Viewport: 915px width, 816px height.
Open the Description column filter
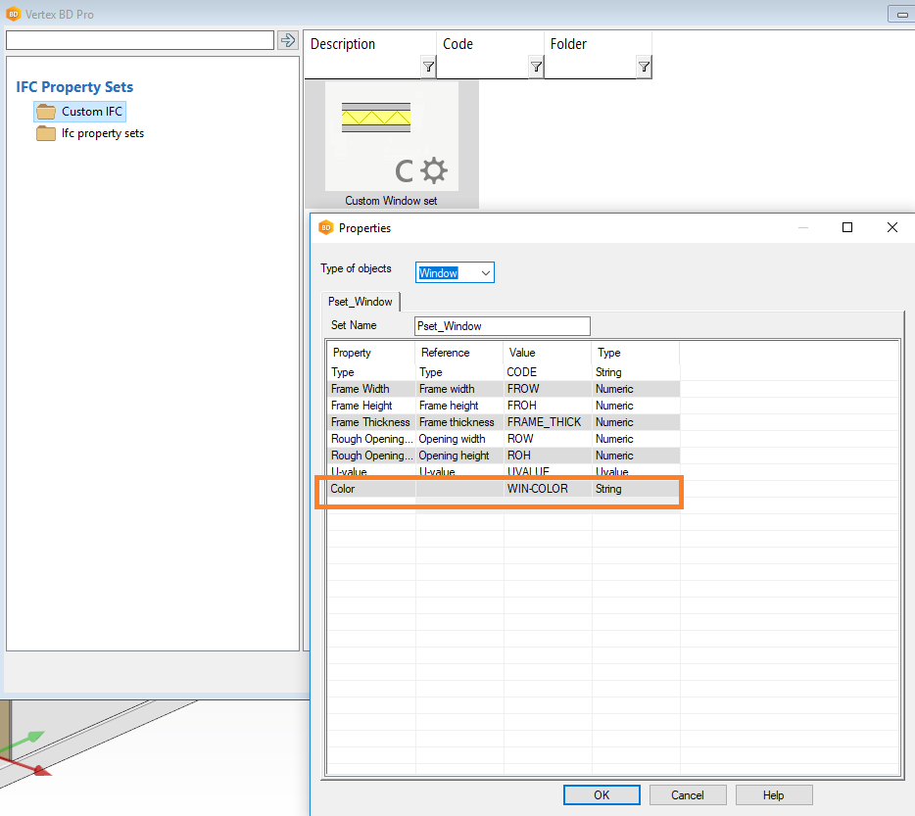[428, 67]
